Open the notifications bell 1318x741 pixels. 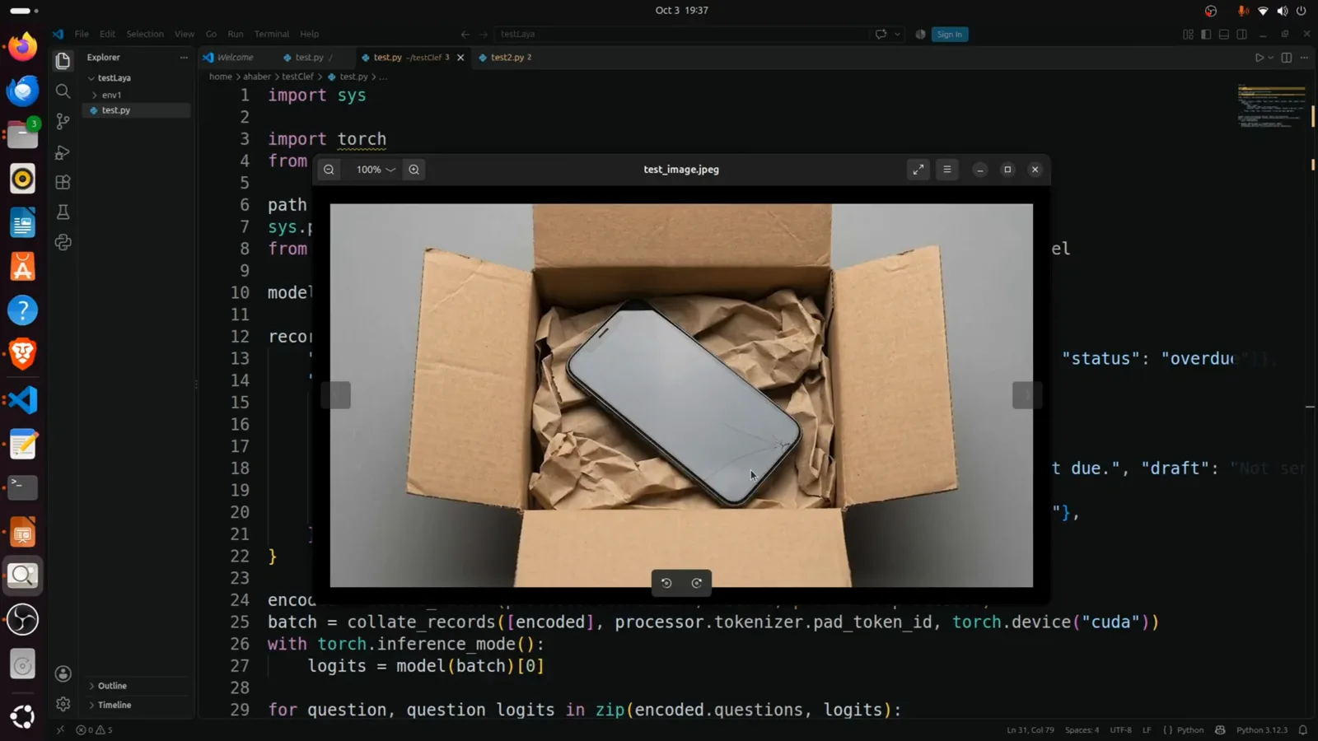point(1303,729)
